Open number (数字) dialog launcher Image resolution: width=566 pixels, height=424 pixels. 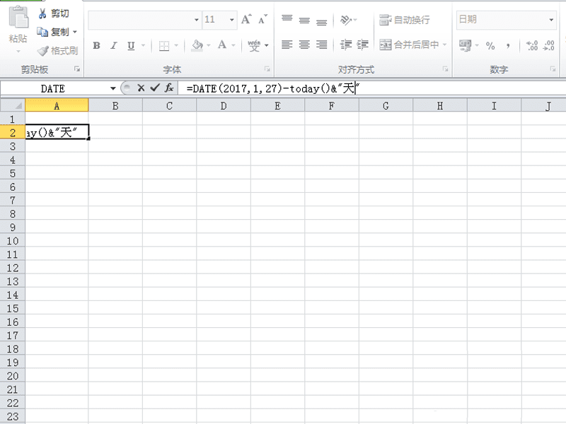553,69
